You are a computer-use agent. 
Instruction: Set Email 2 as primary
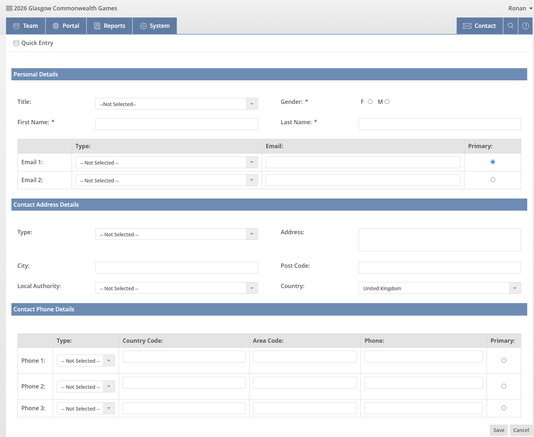pyautogui.click(x=493, y=180)
